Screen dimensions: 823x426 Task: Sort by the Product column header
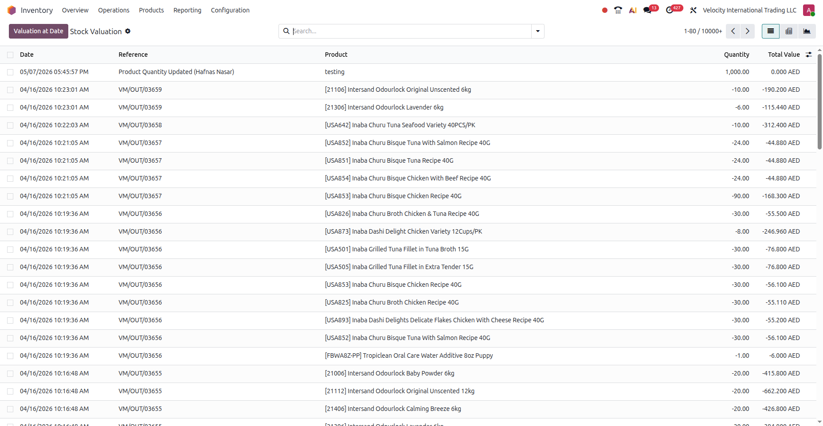[x=336, y=55]
